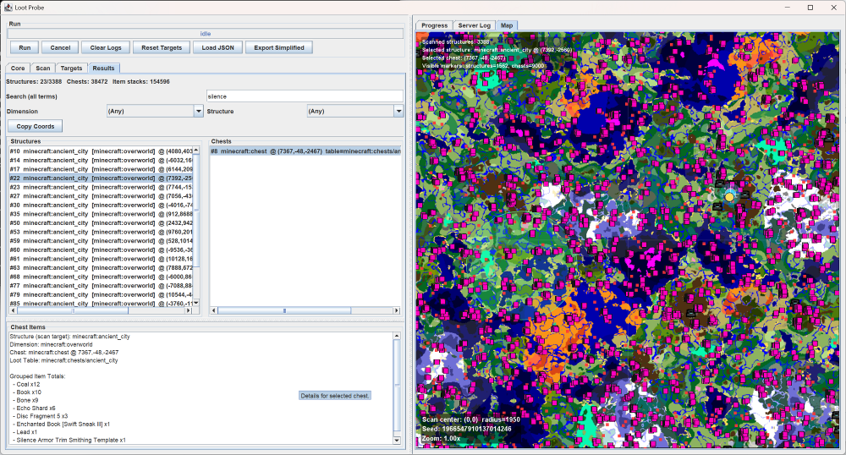Click the Chest Items scroll-down arrow
This screenshot has width=846, height=455.
tap(398, 440)
